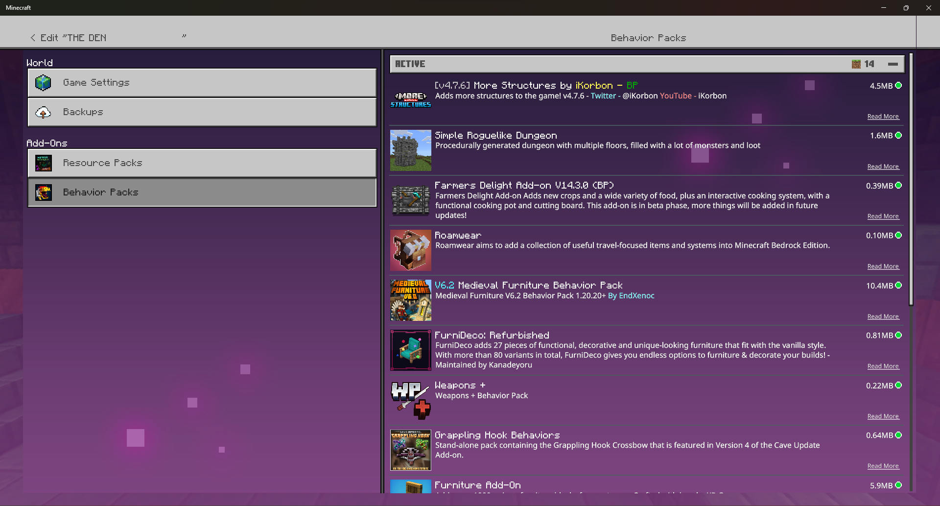This screenshot has height=506, width=940.
Task: Close the Minecraft window
Action: (929, 8)
